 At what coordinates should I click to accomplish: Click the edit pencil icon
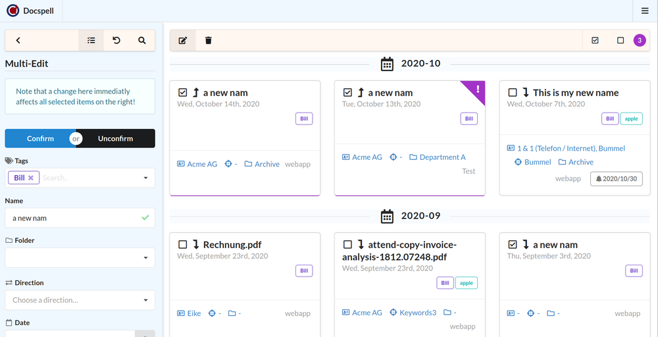[x=183, y=41]
